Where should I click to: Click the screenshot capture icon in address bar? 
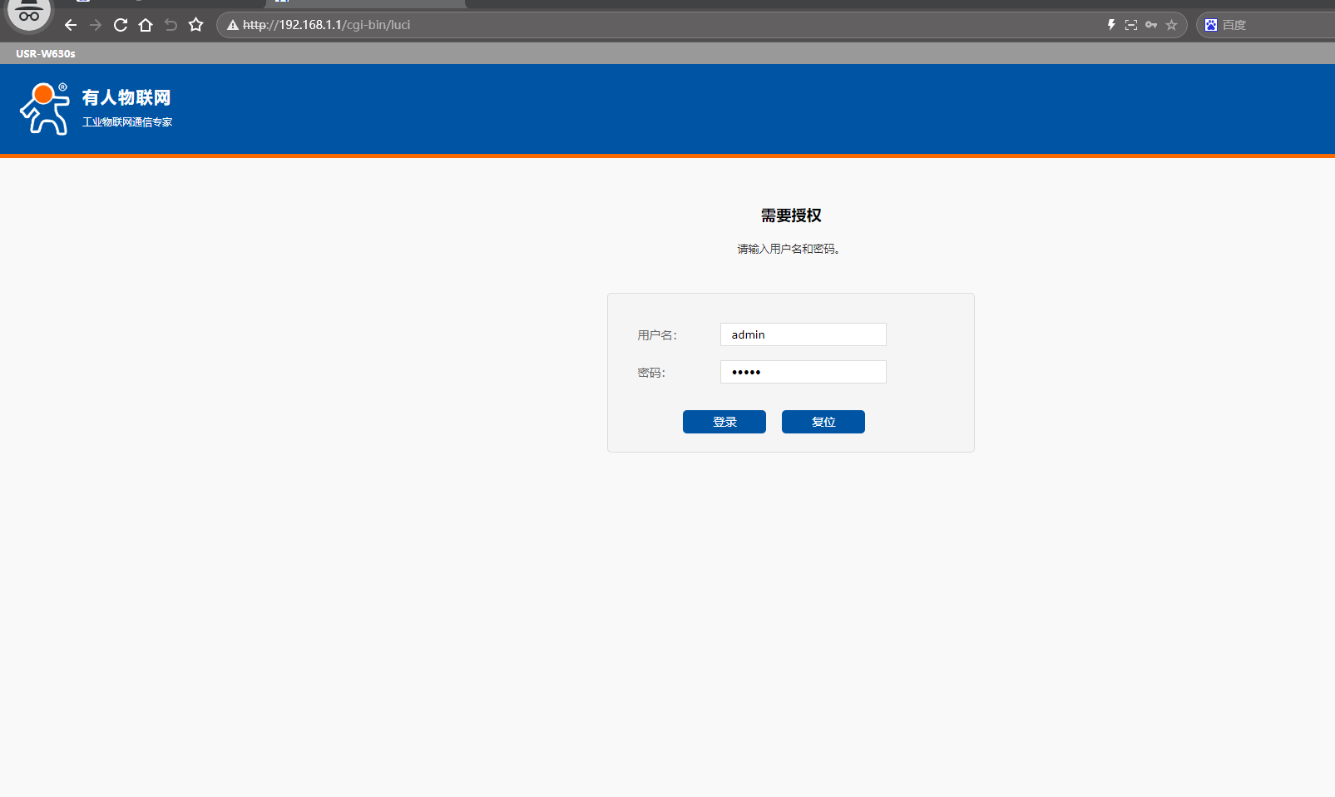pos(1131,25)
